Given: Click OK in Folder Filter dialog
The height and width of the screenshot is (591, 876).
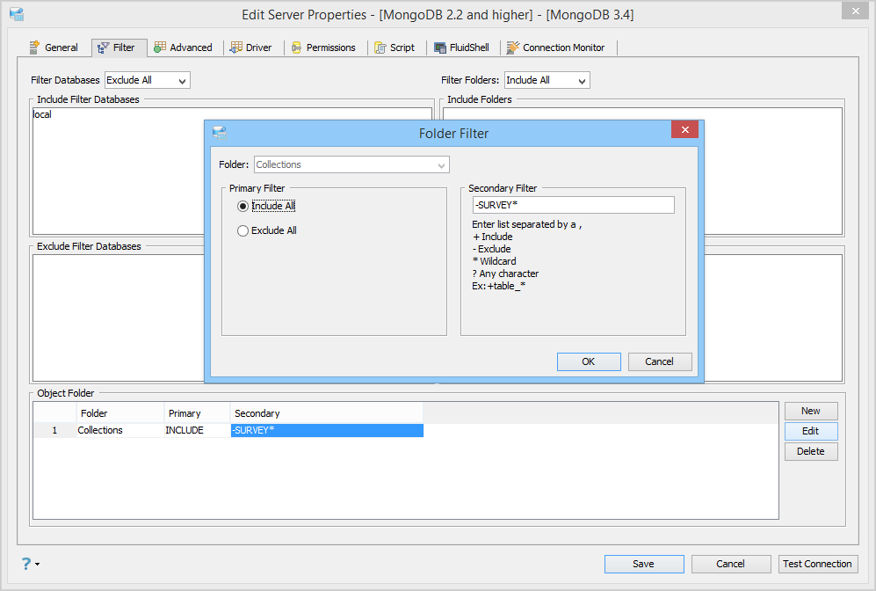Looking at the screenshot, I should click(589, 361).
